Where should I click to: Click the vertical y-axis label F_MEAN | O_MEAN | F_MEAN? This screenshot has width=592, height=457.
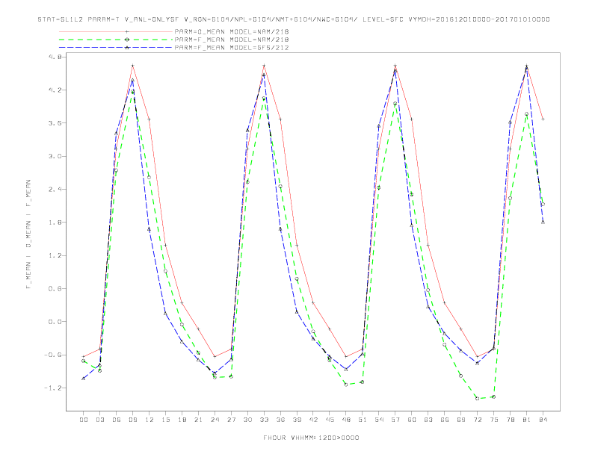[28, 234]
